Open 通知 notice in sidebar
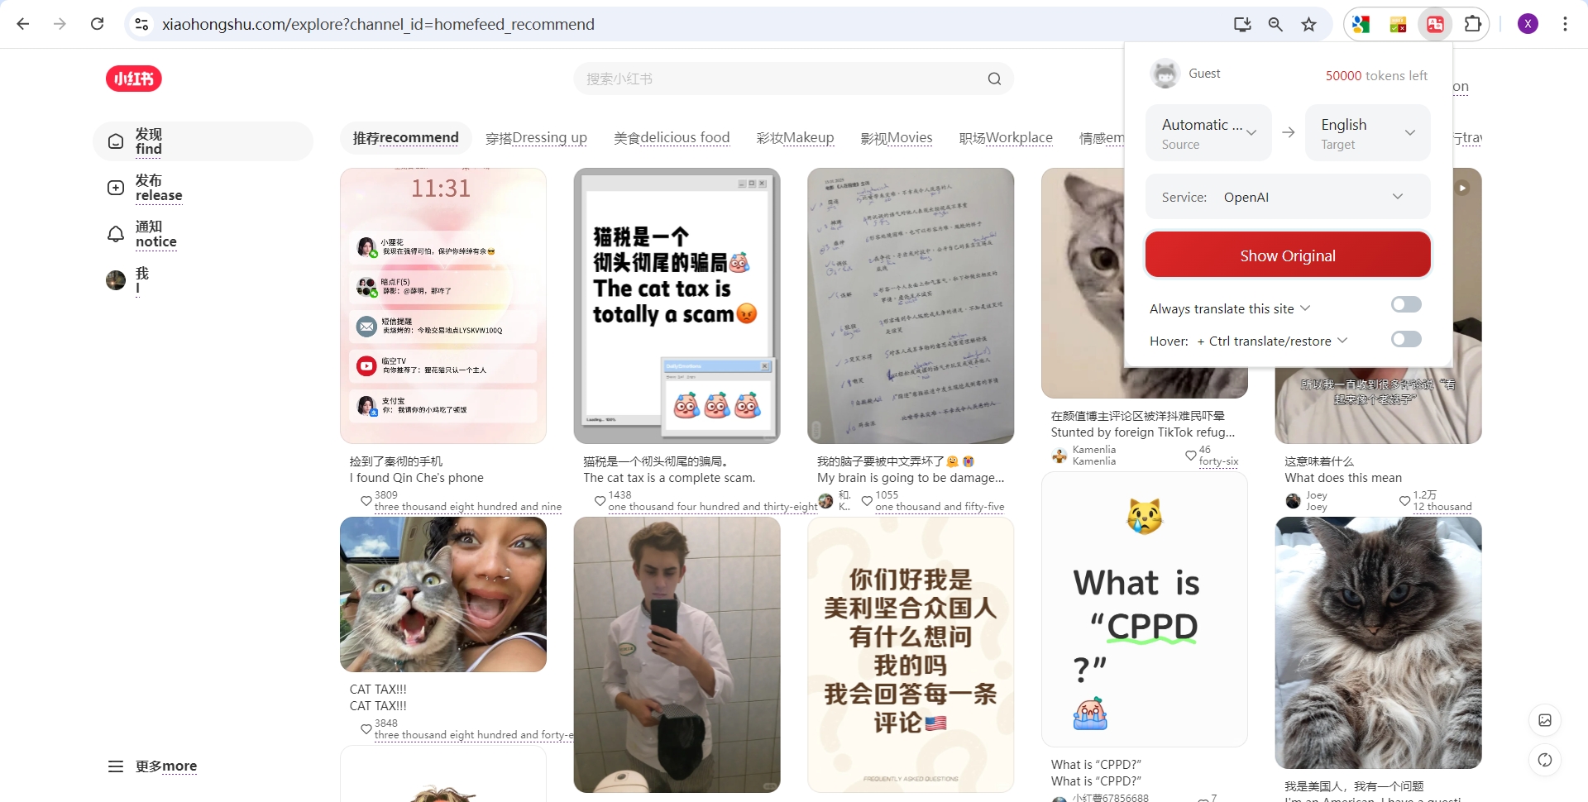 pyautogui.click(x=203, y=234)
